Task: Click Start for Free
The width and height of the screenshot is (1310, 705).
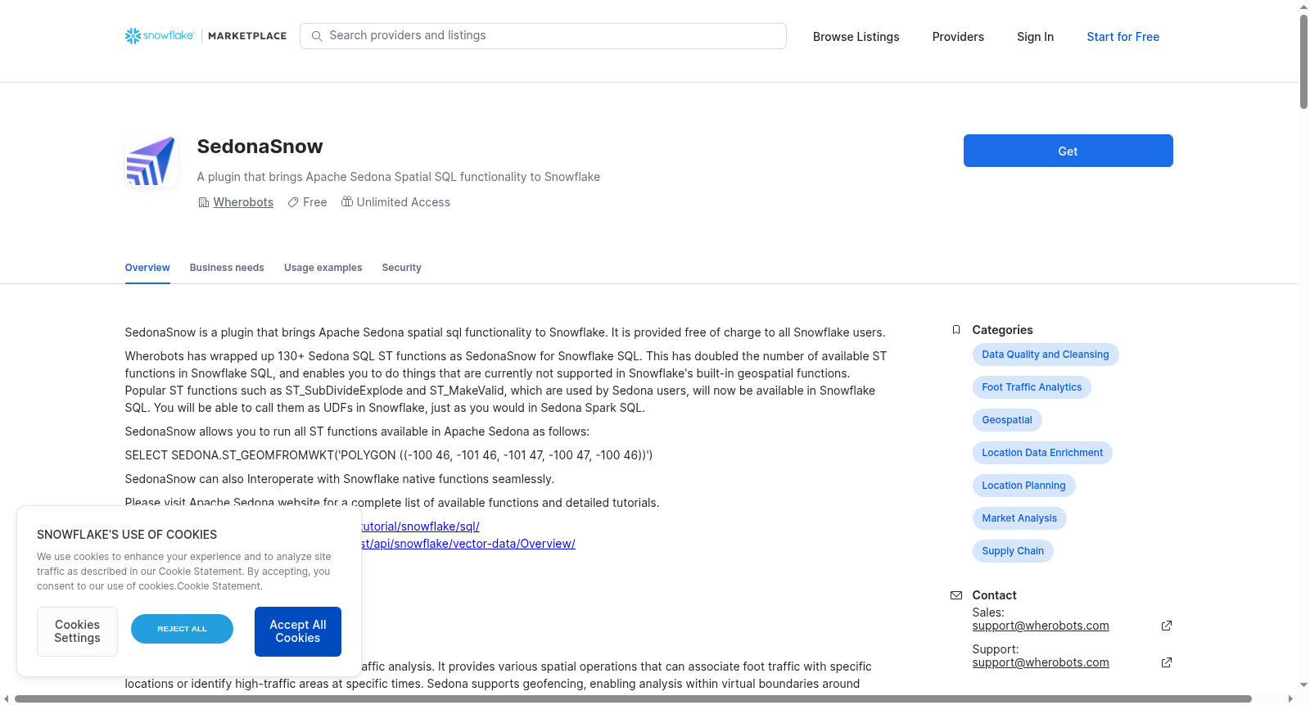Action: (1123, 37)
